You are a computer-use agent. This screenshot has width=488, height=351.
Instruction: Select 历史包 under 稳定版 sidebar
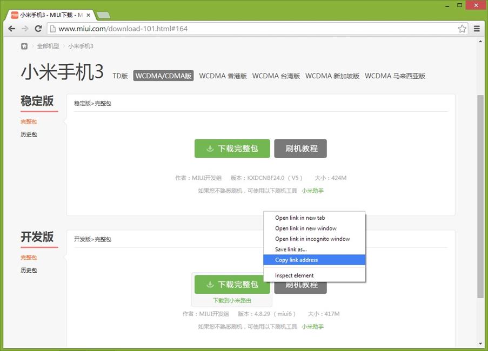[x=29, y=134]
